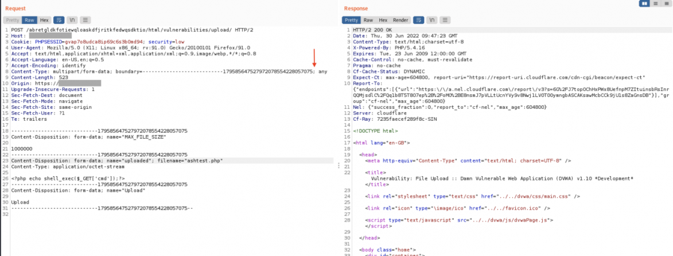Switch Response view to Pretty tab
The height and width of the screenshot is (256, 673).
(351, 19)
